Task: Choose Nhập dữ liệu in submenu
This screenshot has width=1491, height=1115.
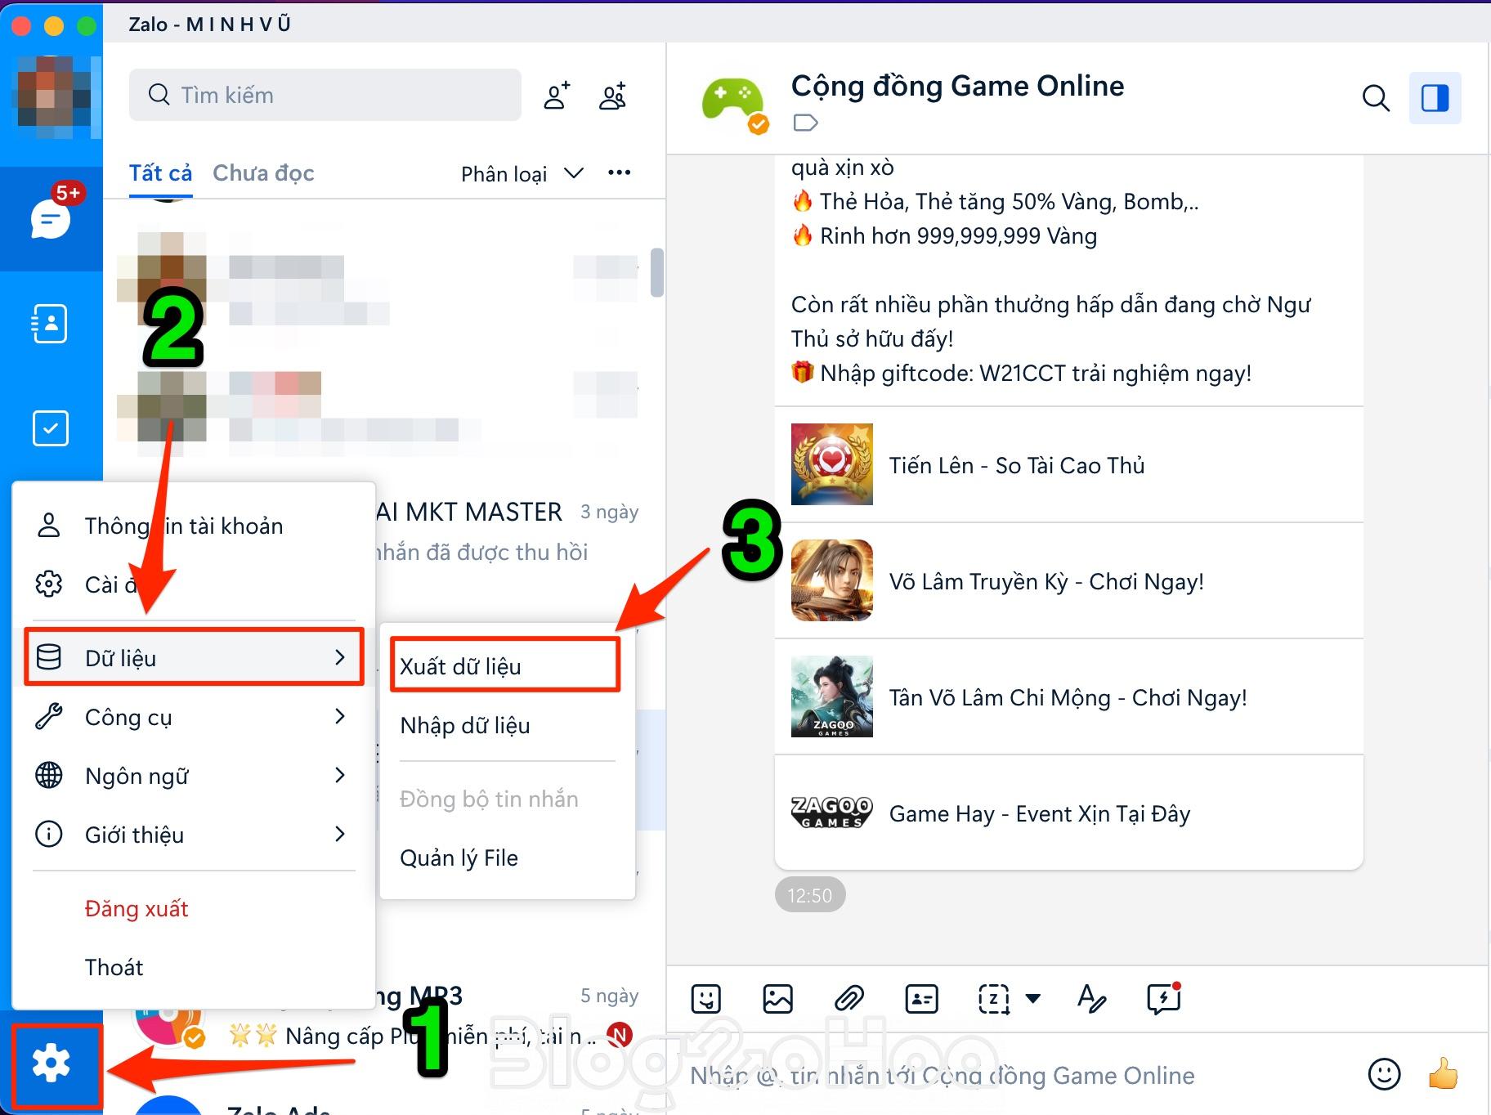Action: point(507,725)
